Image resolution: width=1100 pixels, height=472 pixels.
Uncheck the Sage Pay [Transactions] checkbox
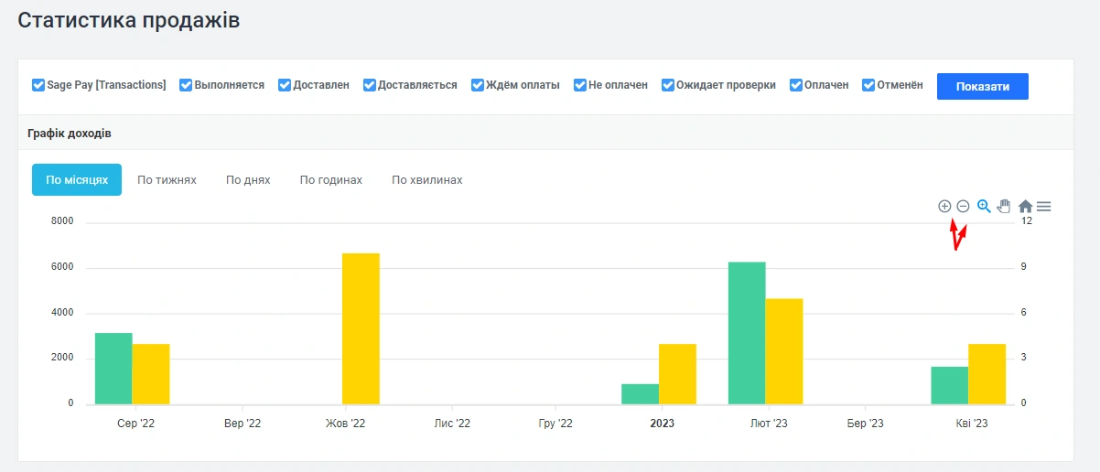click(38, 85)
